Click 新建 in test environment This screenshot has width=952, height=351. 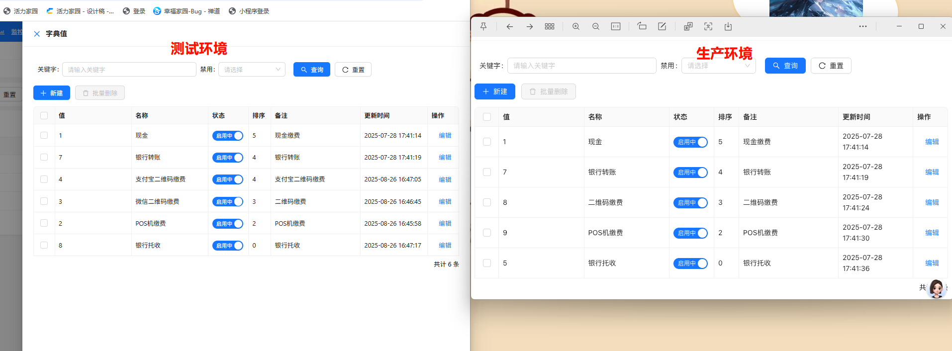click(52, 93)
